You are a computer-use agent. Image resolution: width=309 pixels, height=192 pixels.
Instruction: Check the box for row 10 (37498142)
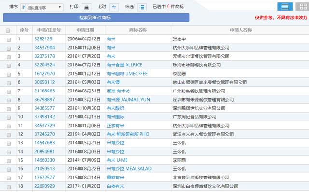[x=9, y=117]
